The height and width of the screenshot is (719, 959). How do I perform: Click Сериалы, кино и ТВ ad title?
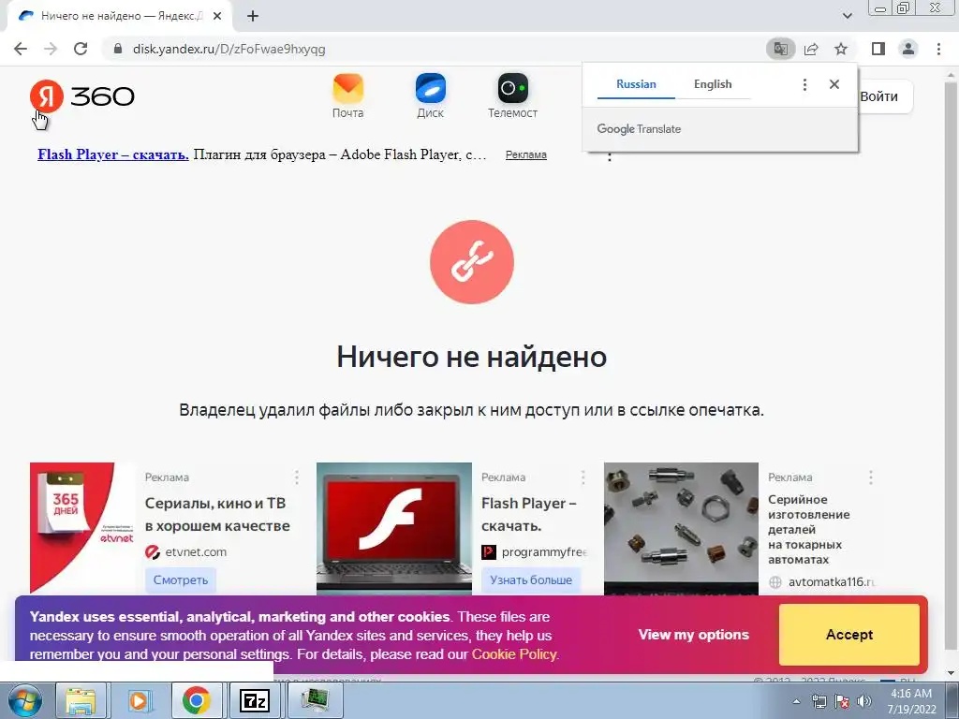click(x=217, y=514)
